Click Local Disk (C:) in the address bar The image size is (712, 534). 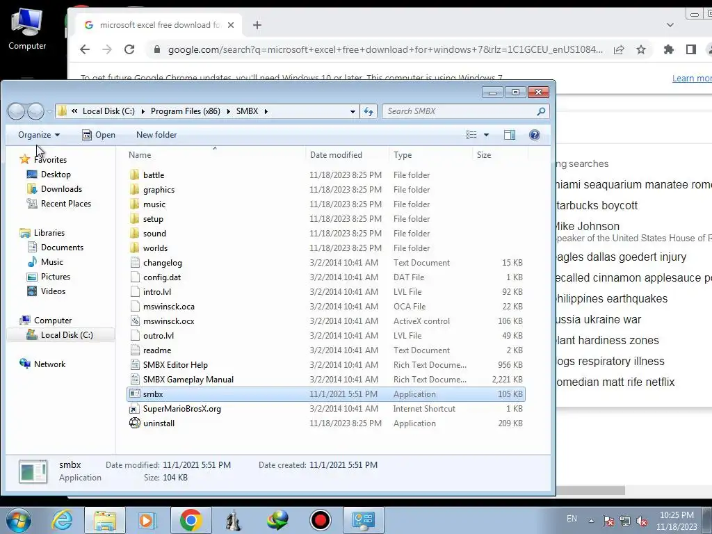pyautogui.click(x=108, y=111)
